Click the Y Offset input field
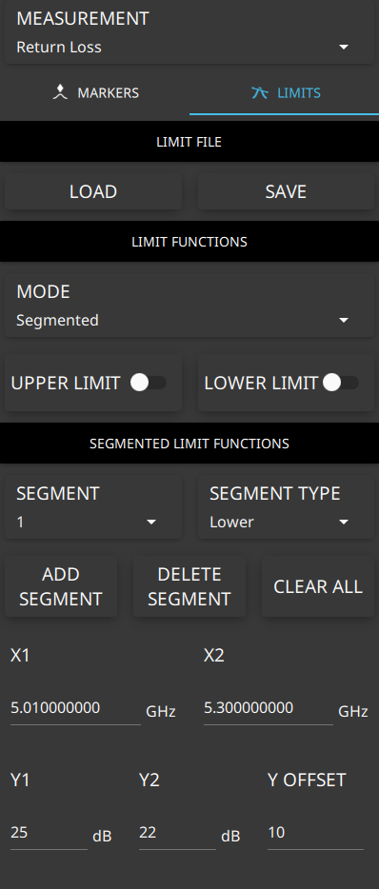 pyautogui.click(x=315, y=833)
